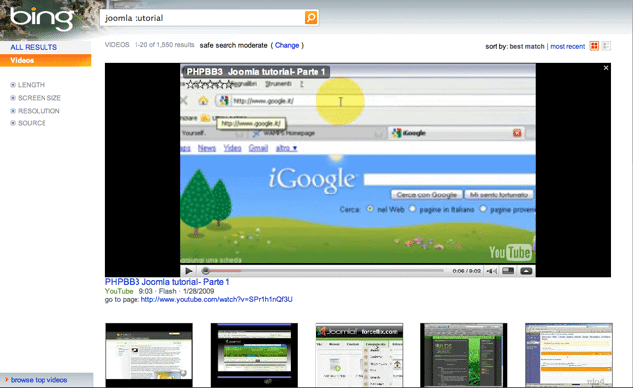
Task: Switch to list view icon
Action: (606, 46)
